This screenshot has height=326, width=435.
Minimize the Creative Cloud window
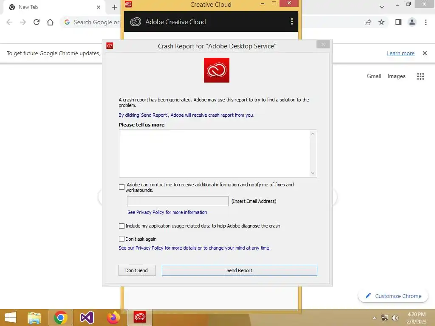coord(263,3)
